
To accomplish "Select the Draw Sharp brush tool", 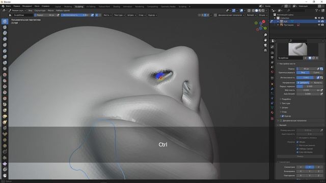I will click(x=5, y=27).
